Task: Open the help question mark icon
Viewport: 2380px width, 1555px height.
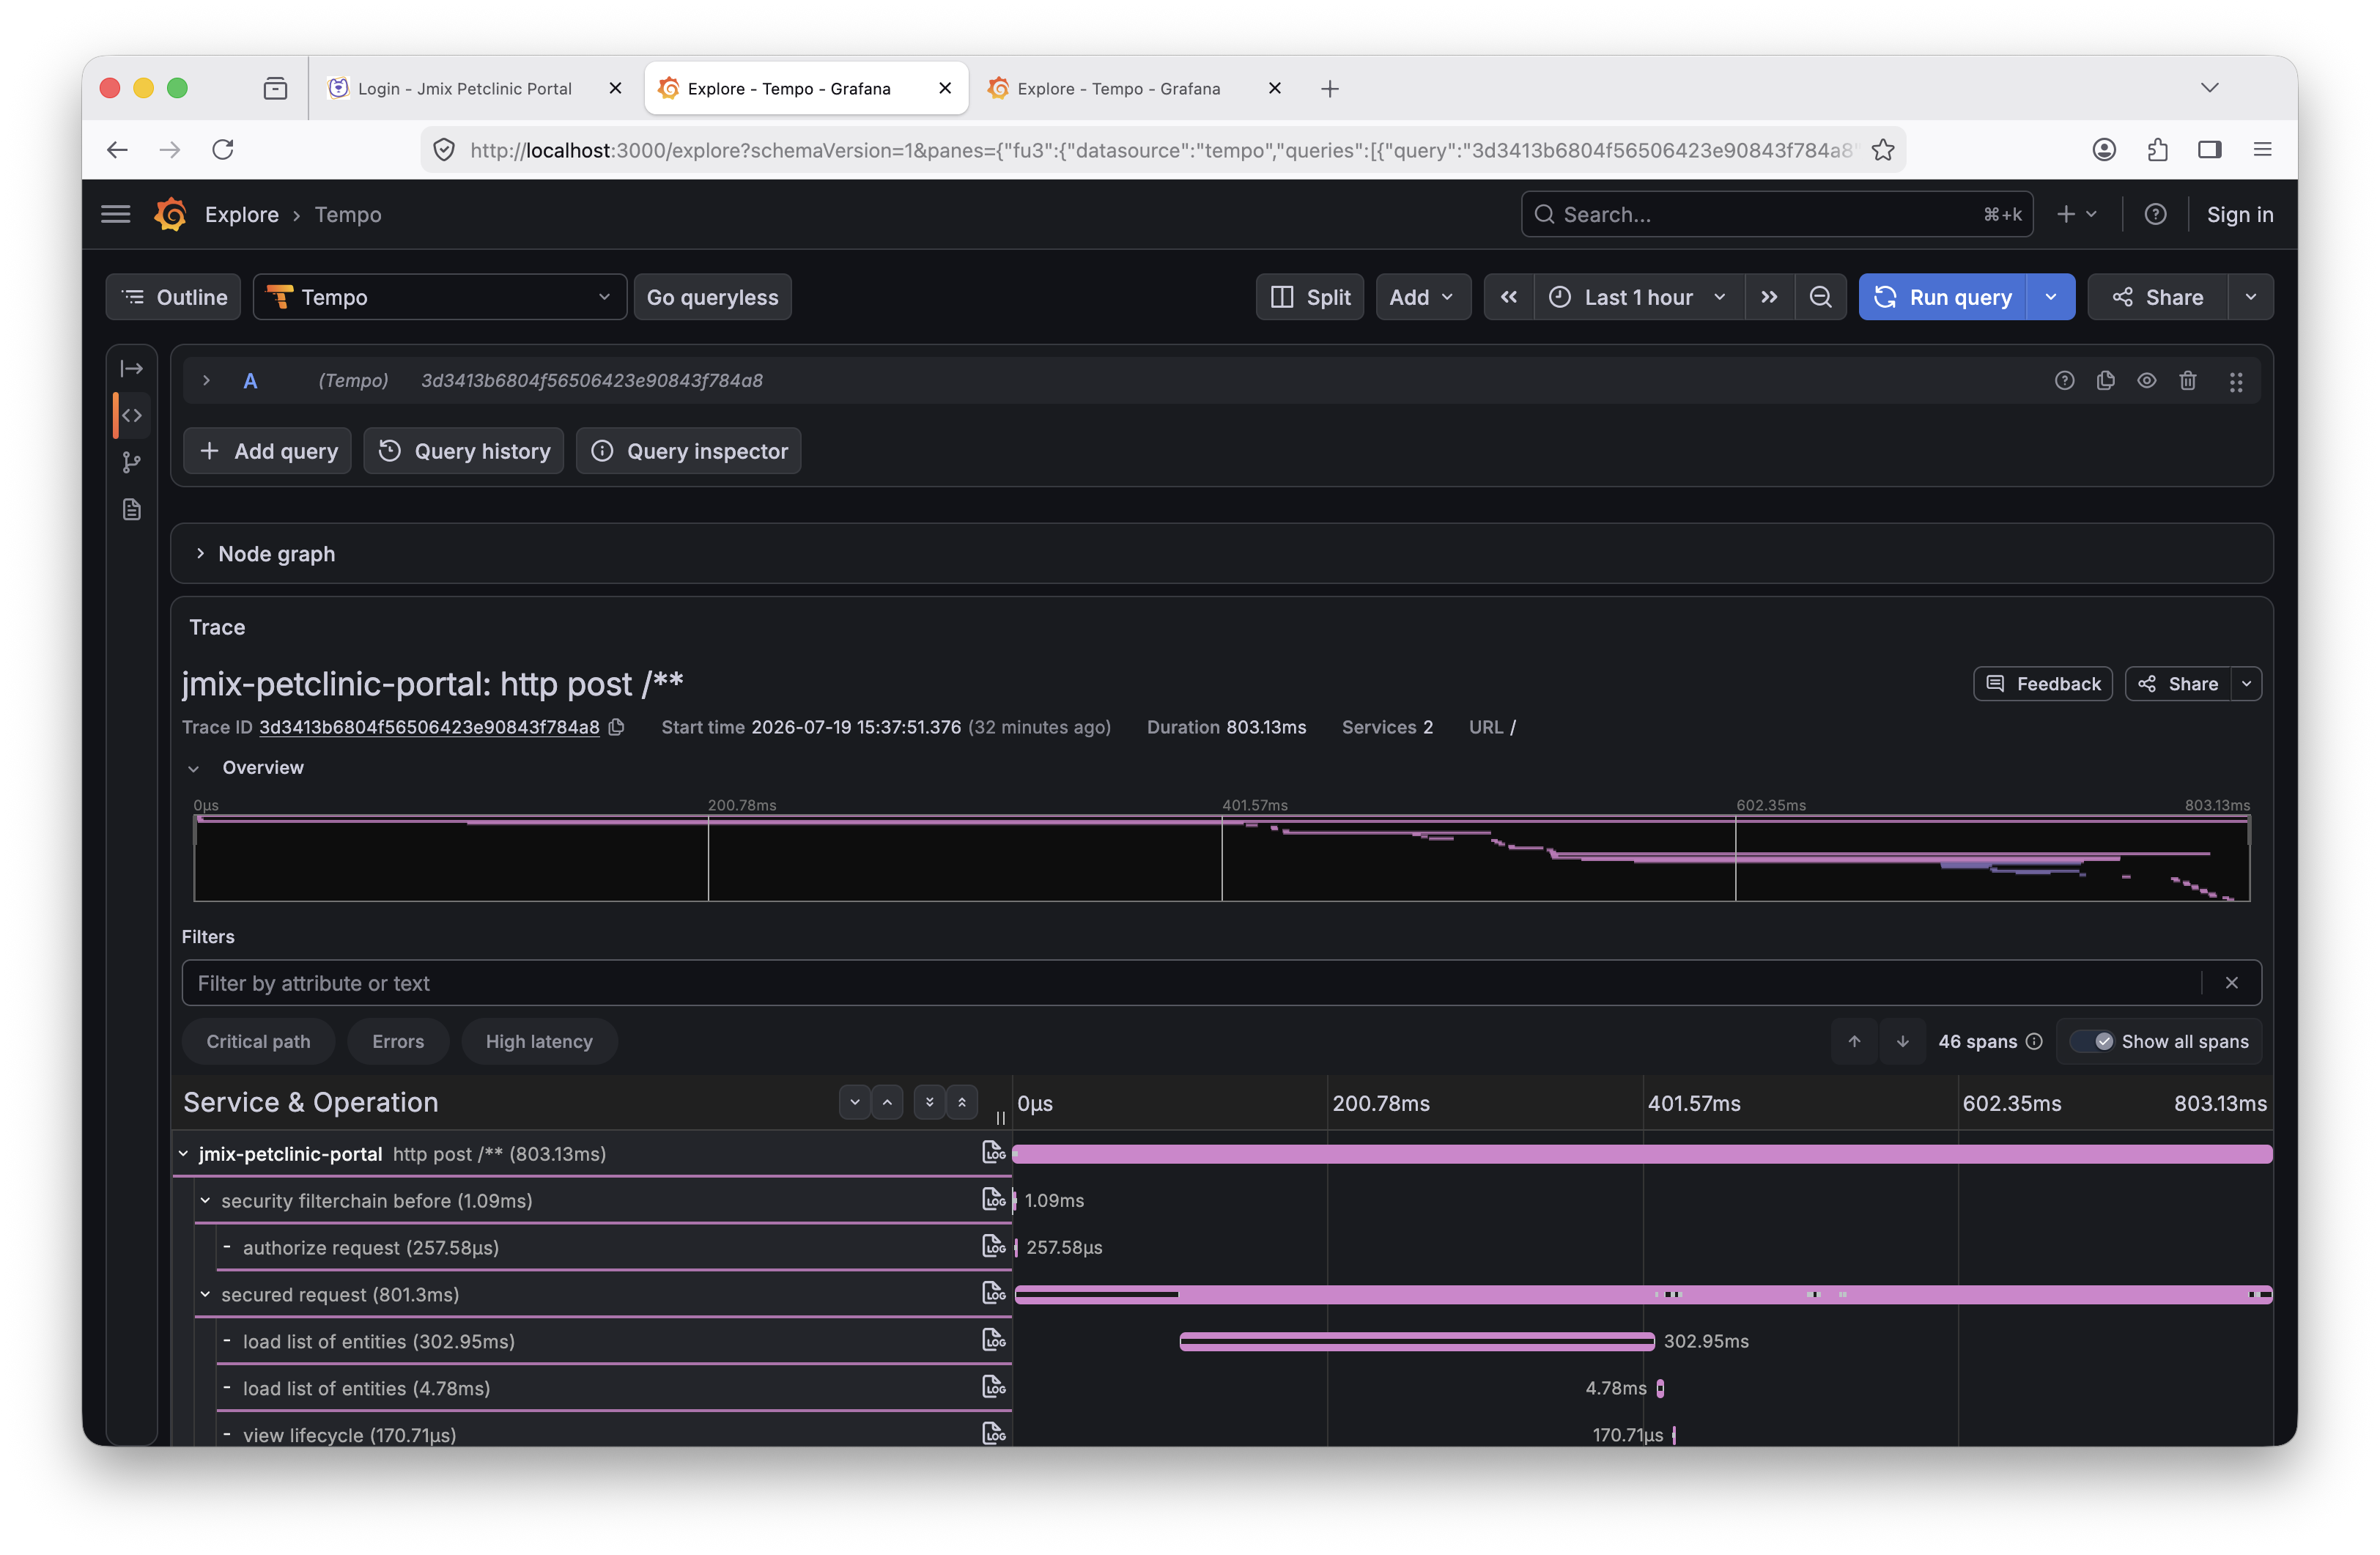Action: 2155,214
